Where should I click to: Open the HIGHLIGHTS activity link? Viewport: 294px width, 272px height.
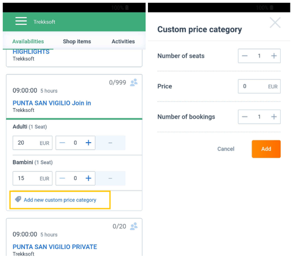coord(31,52)
